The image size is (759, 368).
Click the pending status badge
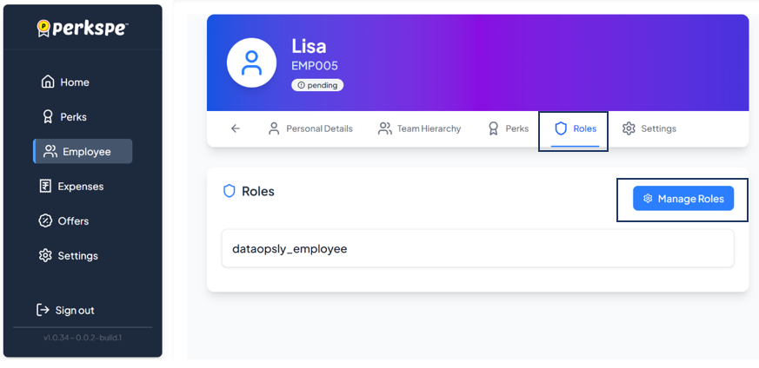(x=317, y=86)
